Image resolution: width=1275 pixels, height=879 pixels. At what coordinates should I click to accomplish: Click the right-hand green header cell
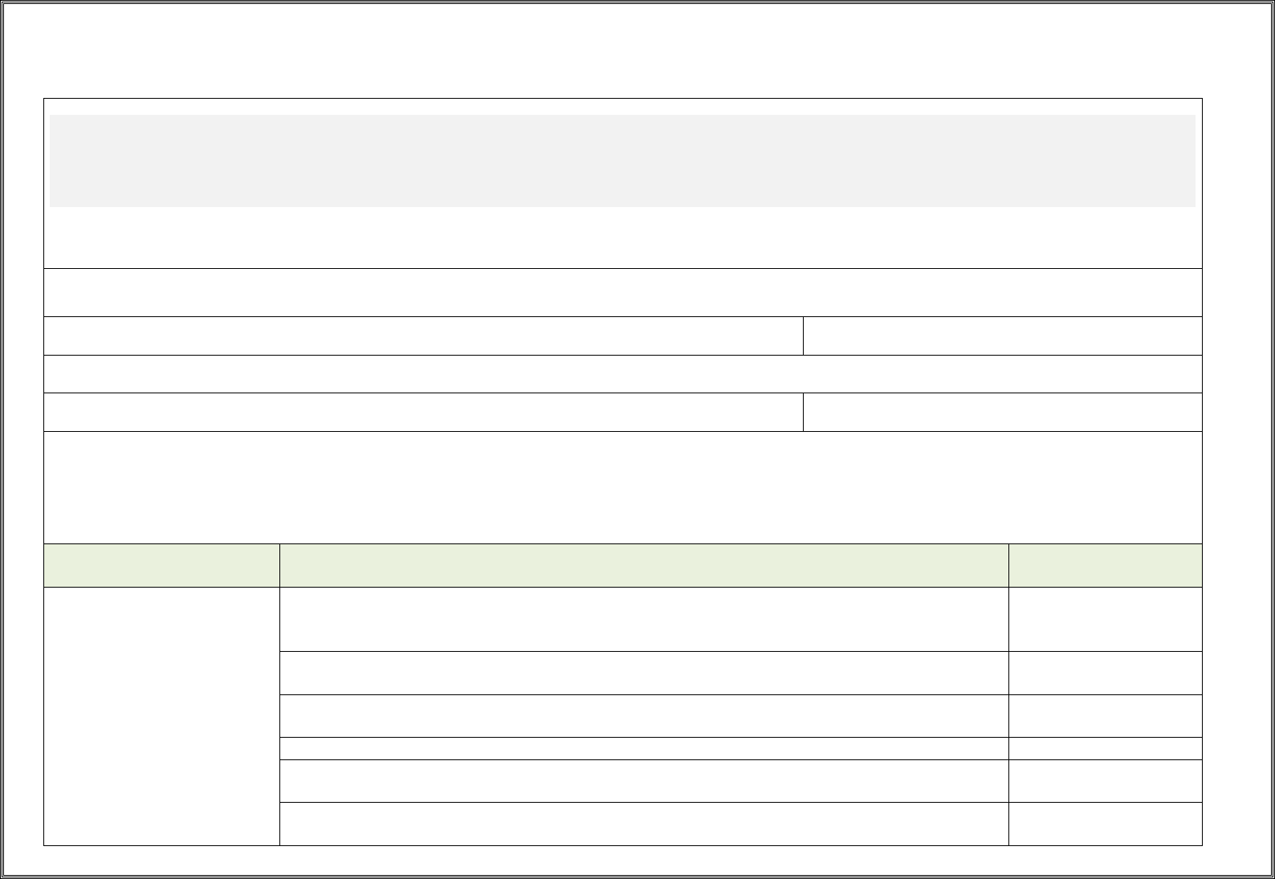(x=1105, y=565)
